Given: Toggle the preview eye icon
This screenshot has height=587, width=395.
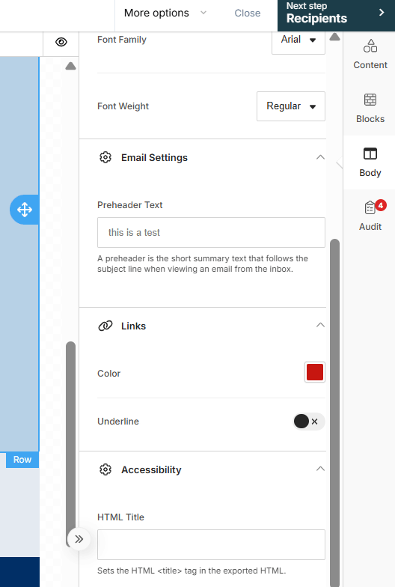Looking at the screenshot, I should [61, 42].
